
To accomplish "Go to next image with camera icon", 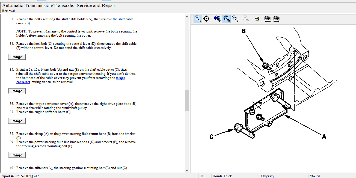I will pyautogui.click(x=277, y=19).
